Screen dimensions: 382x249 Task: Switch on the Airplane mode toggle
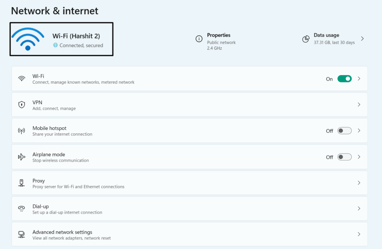point(344,157)
